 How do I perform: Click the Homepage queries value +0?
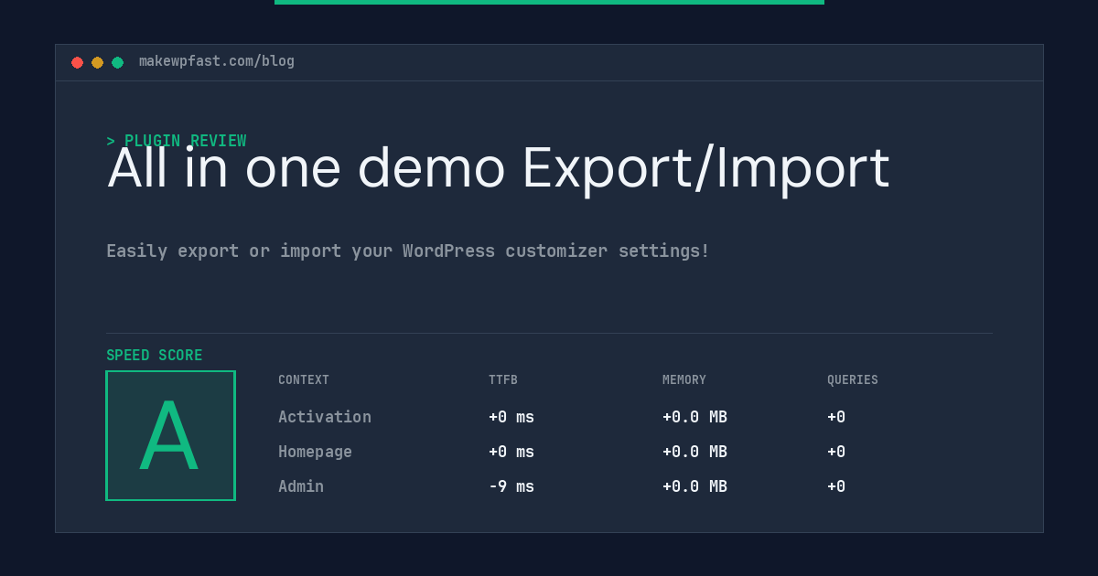tap(836, 452)
